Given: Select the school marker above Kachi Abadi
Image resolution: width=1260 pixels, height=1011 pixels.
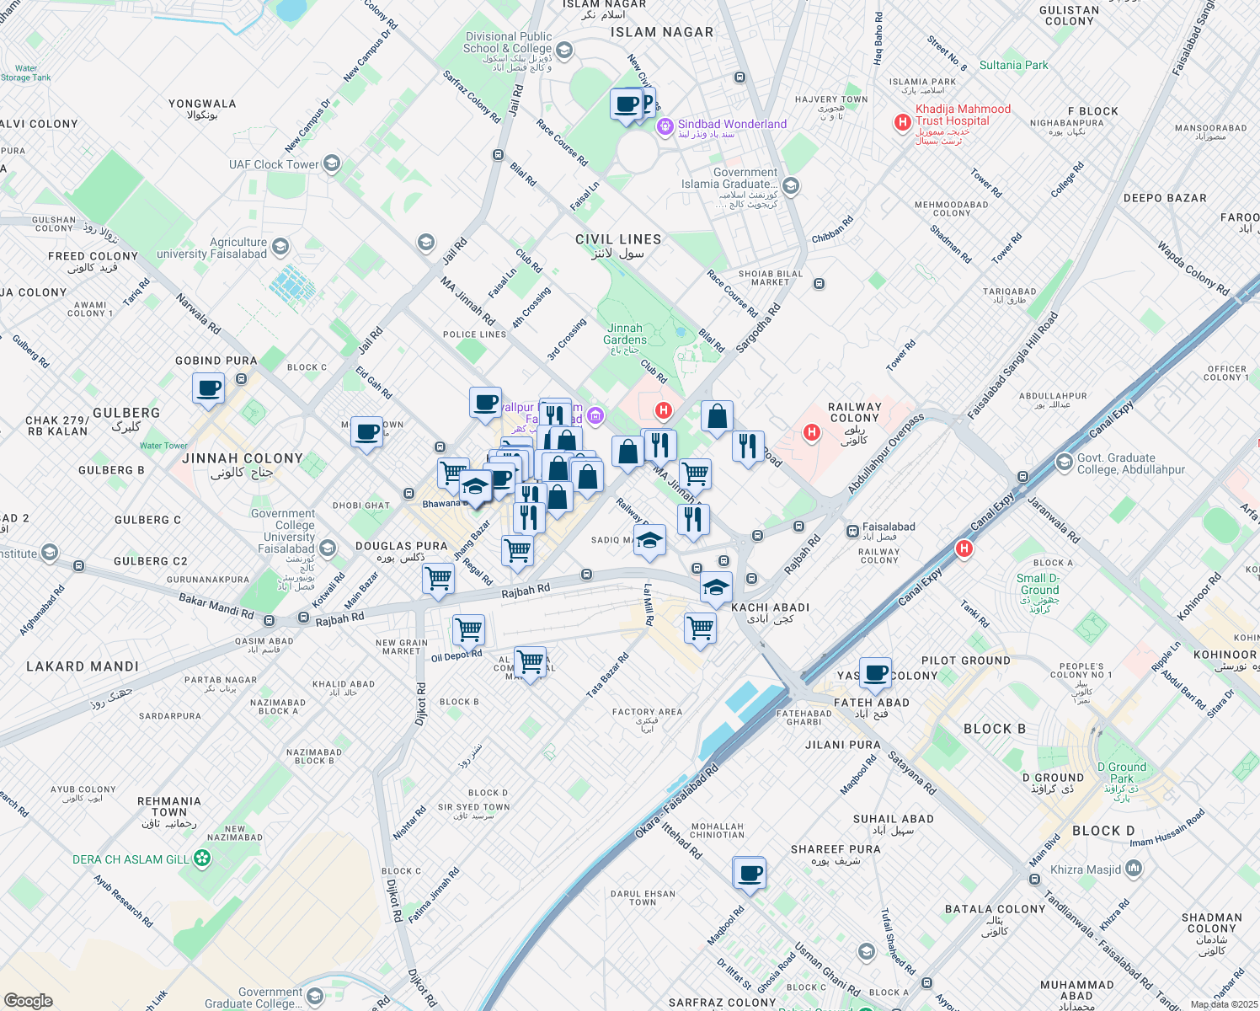Looking at the screenshot, I should pos(715,587).
